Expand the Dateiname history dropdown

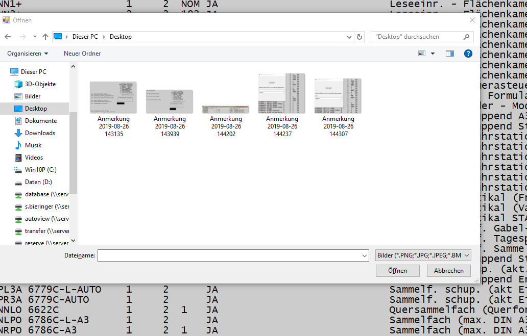point(364,255)
